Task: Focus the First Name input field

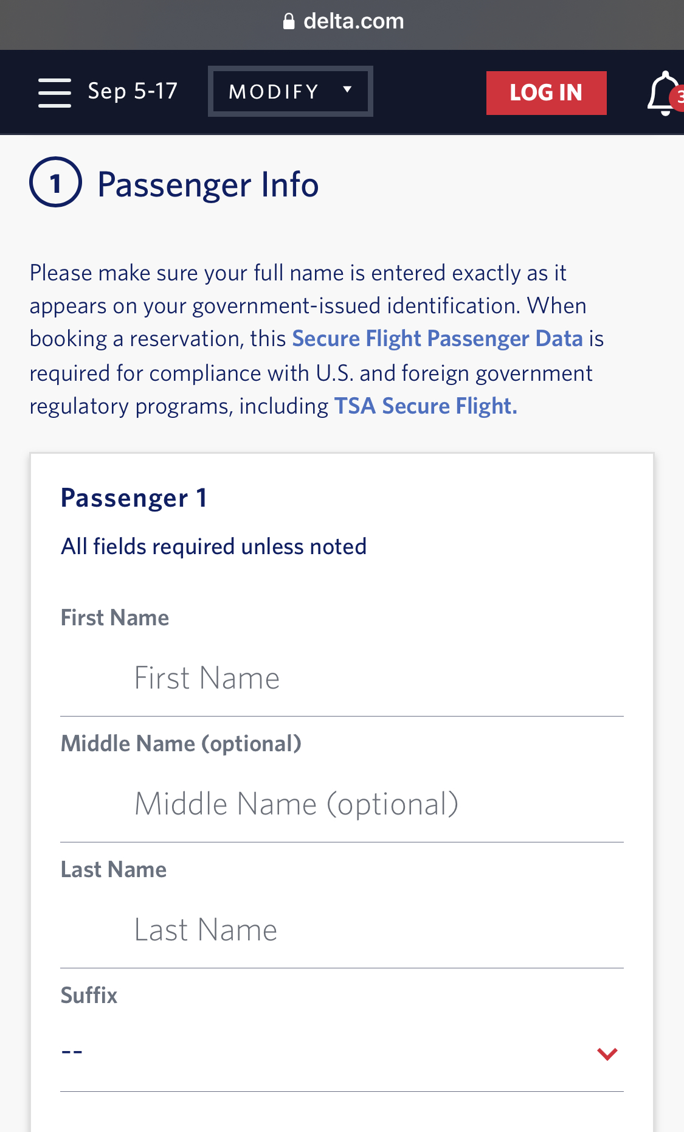Action: [x=342, y=678]
